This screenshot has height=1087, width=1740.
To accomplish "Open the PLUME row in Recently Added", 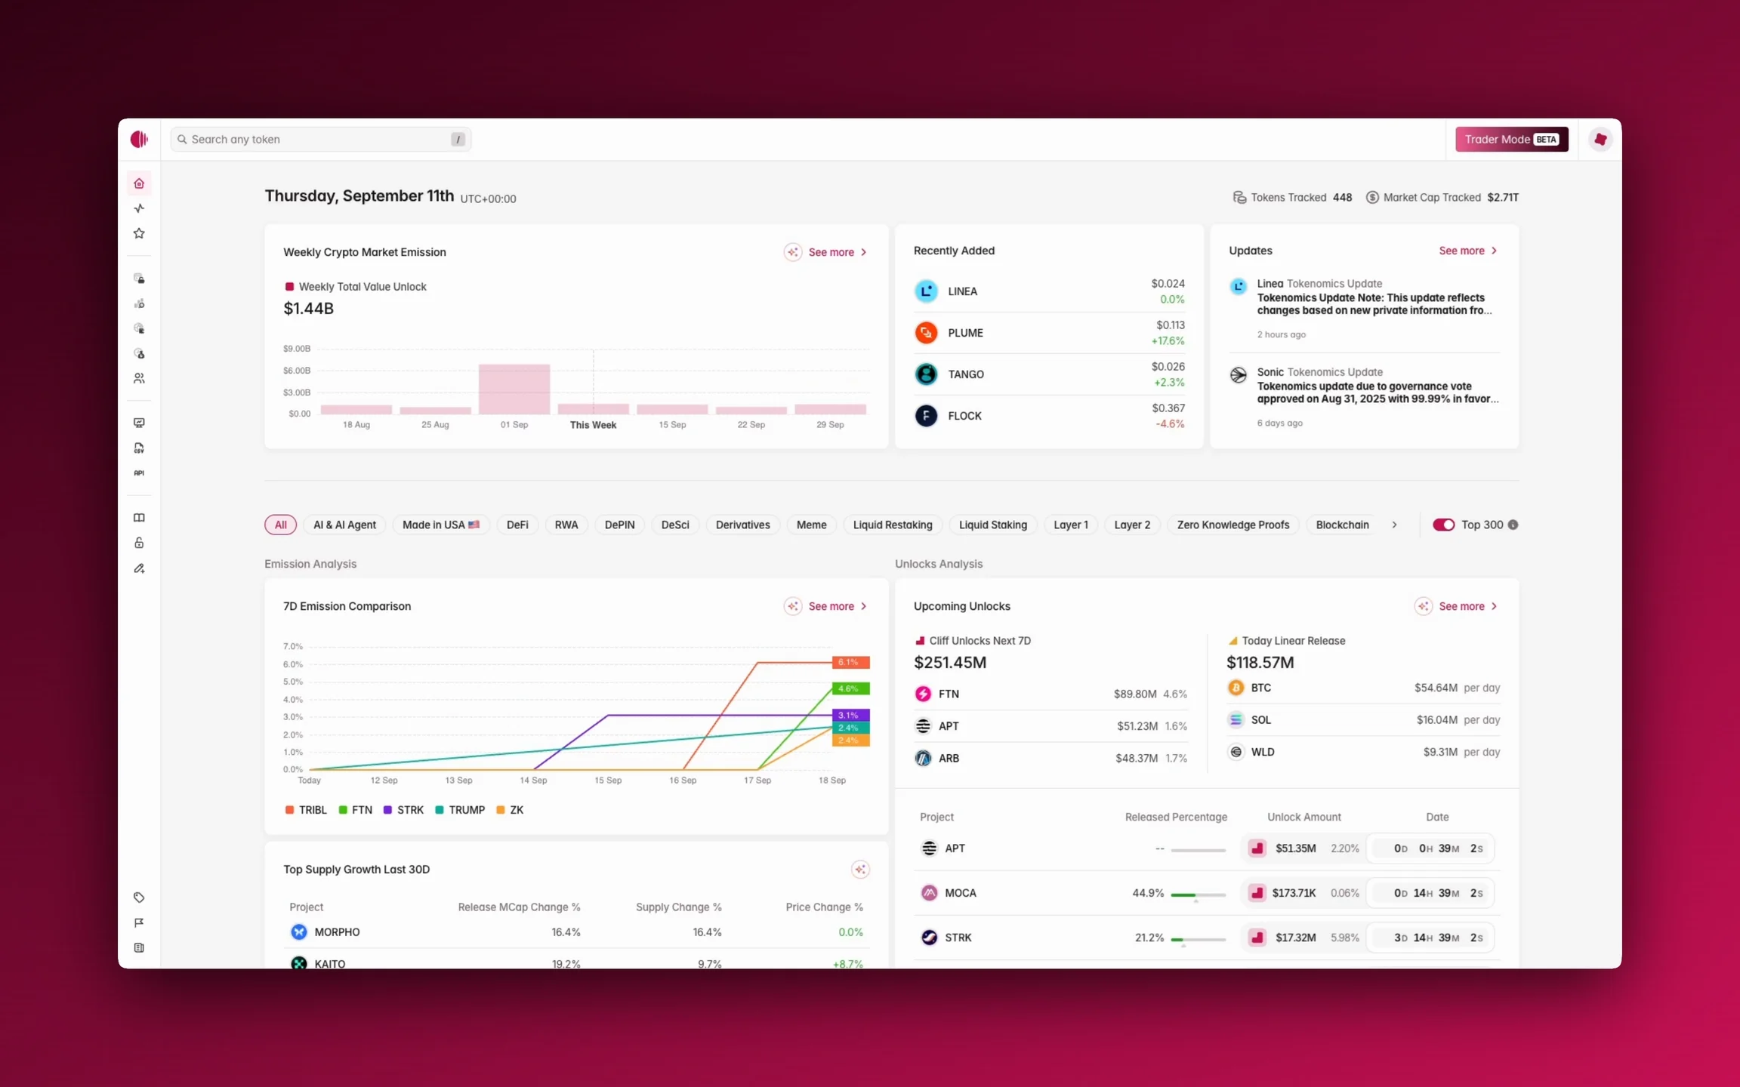I will click(1049, 333).
